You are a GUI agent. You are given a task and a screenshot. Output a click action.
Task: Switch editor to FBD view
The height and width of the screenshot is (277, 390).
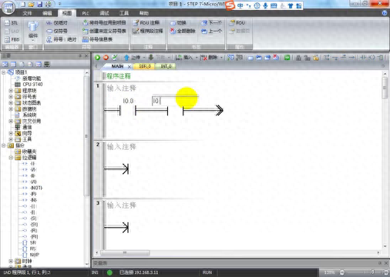click(12, 39)
